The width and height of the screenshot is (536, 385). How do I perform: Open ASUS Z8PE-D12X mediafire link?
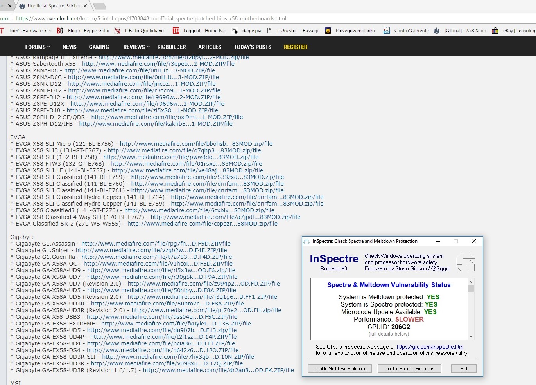tap(147, 104)
